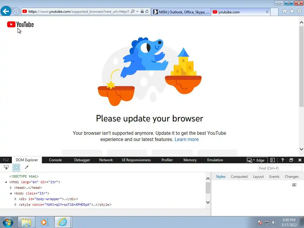304x228 pixels.
Task: Click the Find (Ctrl+F) search field
Action: click(280, 168)
